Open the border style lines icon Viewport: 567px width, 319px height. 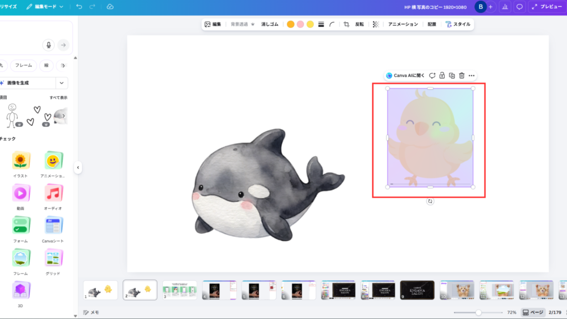[x=321, y=24]
